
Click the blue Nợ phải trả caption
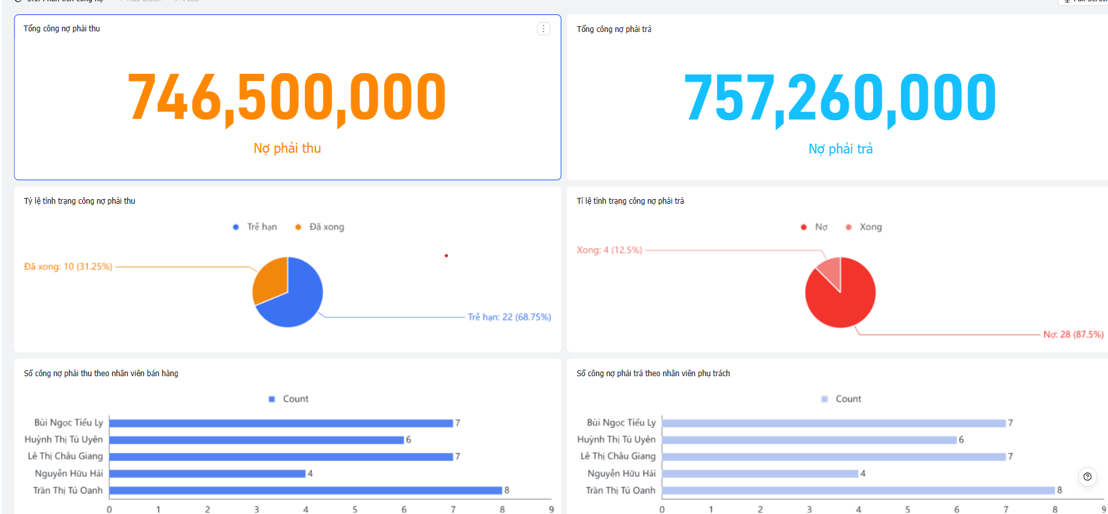[x=840, y=149]
